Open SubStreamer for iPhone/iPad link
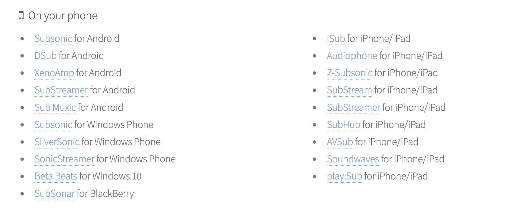The height and width of the screenshot is (209, 526). pyautogui.click(x=354, y=108)
